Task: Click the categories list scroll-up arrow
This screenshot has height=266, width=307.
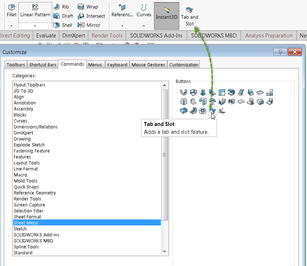Action: point(164,85)
